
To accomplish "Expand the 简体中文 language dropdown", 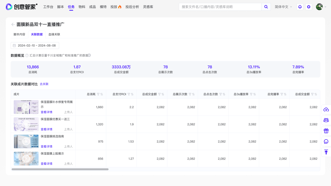I will coord(283,7).
